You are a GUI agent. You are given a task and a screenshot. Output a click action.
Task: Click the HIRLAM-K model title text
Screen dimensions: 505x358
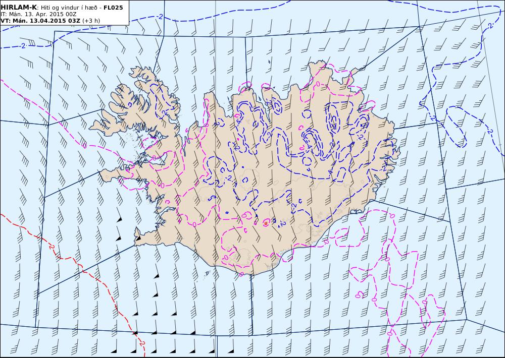19,8
